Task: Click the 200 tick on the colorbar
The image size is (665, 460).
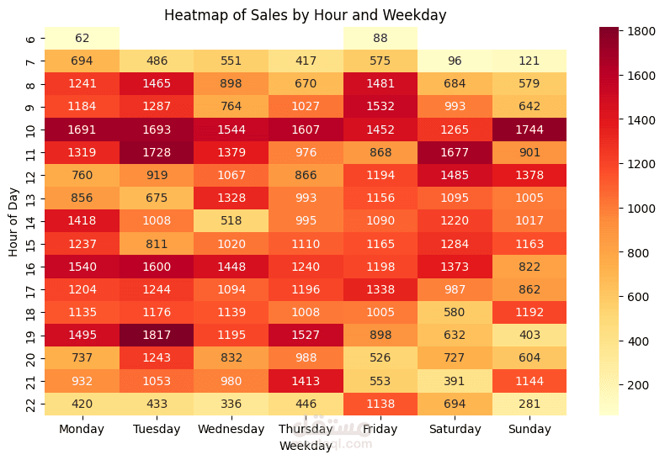Action: point(638,385)
